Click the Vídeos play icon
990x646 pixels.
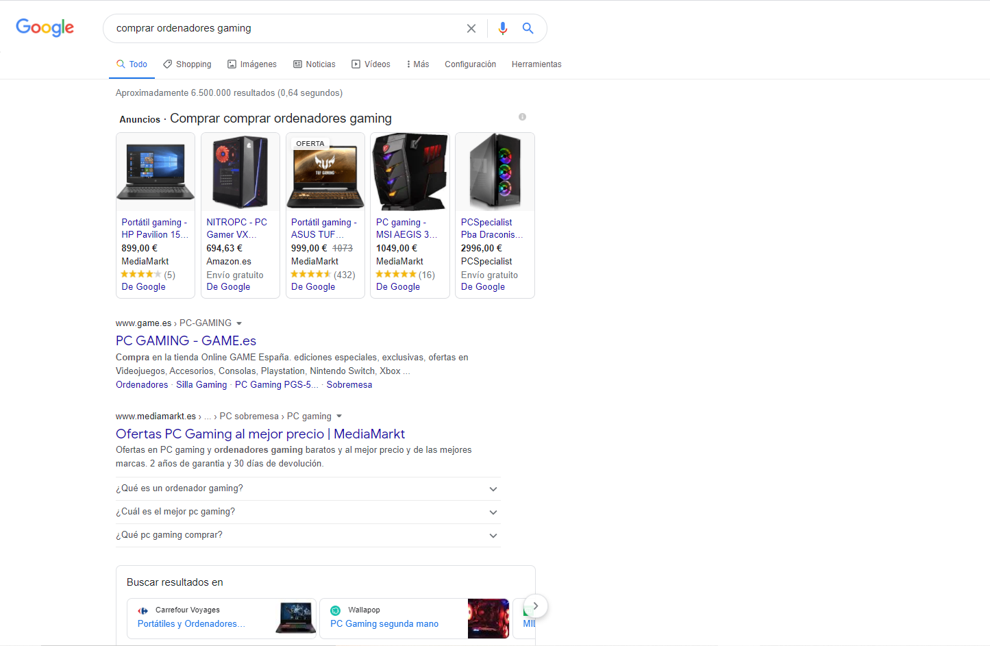(x=356, y=64)
